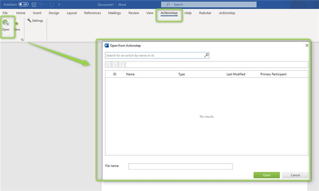Click the Undo arrow in quick access toolbar
This screenshot has height=191, width=319.
[x=41, y=4]
